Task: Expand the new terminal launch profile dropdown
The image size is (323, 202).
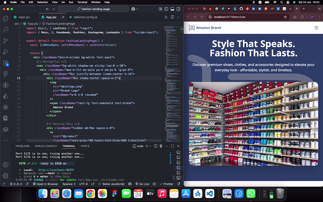Action: point(151,146)
